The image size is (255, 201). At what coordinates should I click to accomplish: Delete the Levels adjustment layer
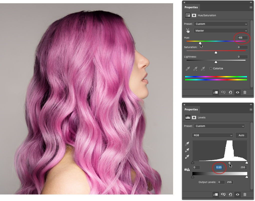[x=245, y=194]
